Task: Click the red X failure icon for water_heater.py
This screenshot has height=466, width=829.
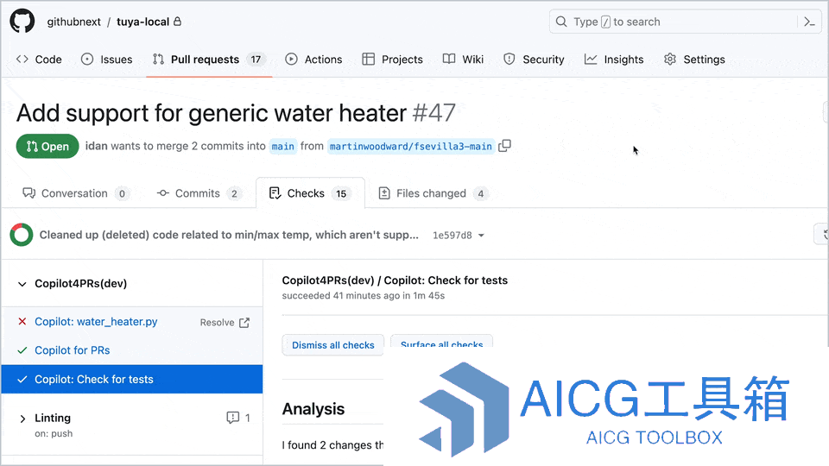Action: coord(22,321)
